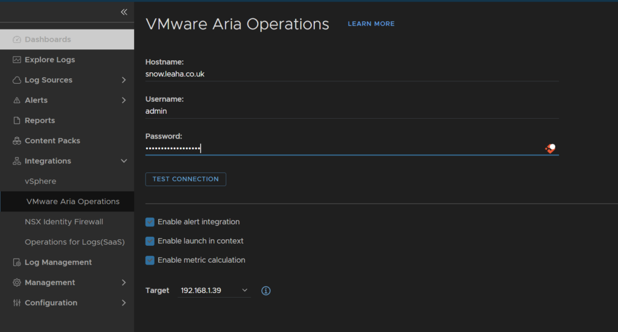Click into the Hostname input field
This screenshot has width=618, height=332.
tap(352, 74)
